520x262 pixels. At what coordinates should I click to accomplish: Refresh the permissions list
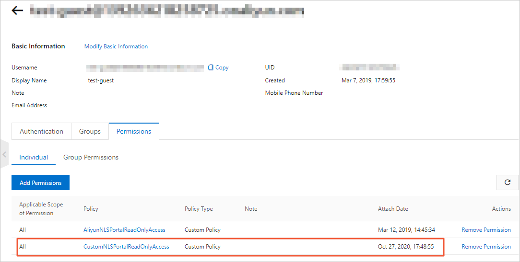click(507, 182)
